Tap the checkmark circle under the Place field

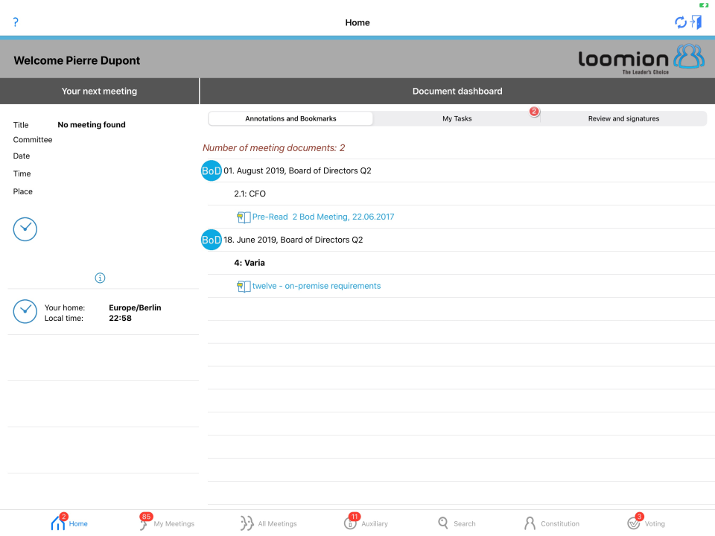(25, 229)
